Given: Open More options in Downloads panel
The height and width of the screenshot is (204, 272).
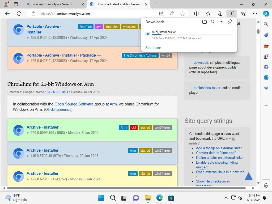Looking at the screenshot, I should (x=221, y=22).
